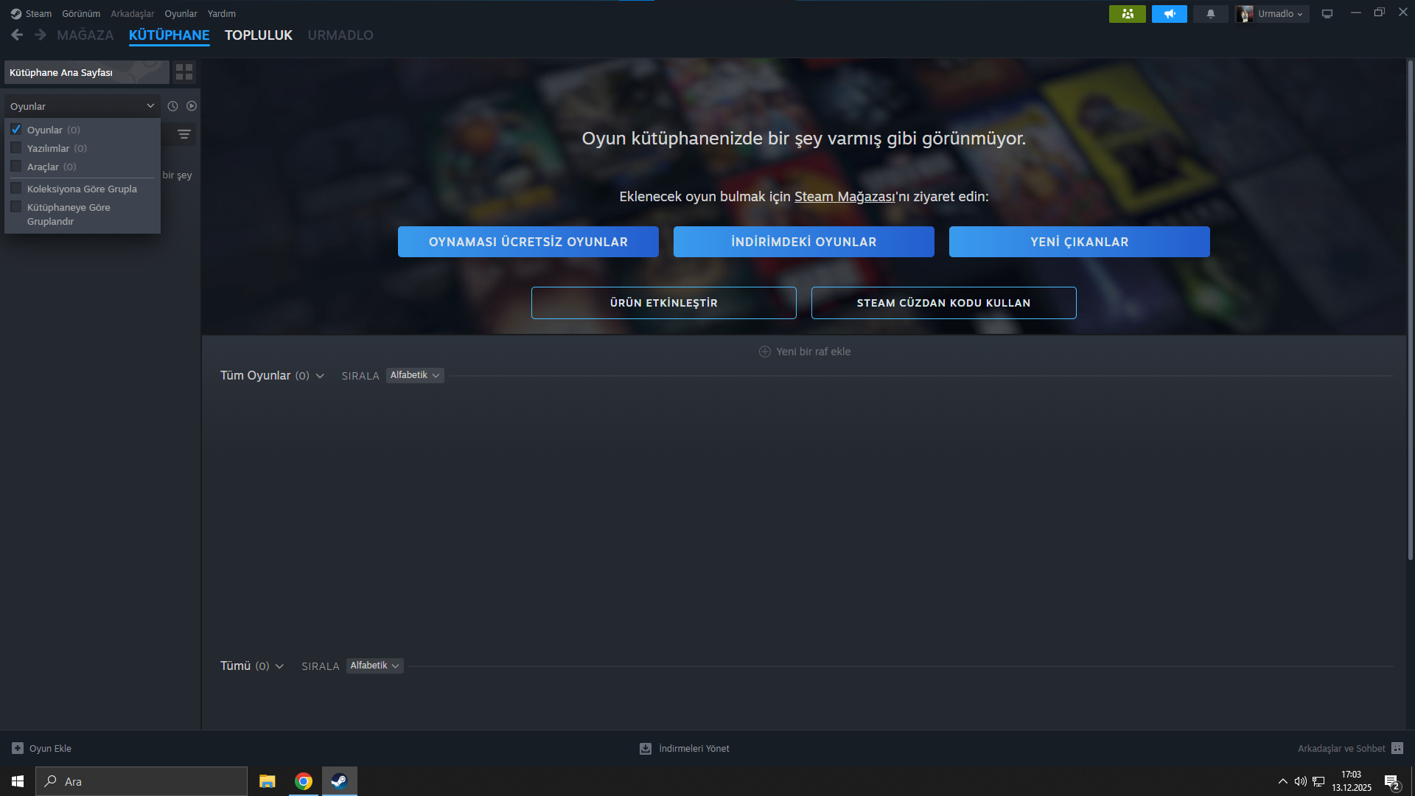This screenshot has height=796, width=1415.
Task: Open advanced filter options icon
Action: pyautogui.click(x=184, y=134)
